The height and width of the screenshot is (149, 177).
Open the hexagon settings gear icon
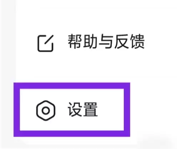click(x=46, y=111)
